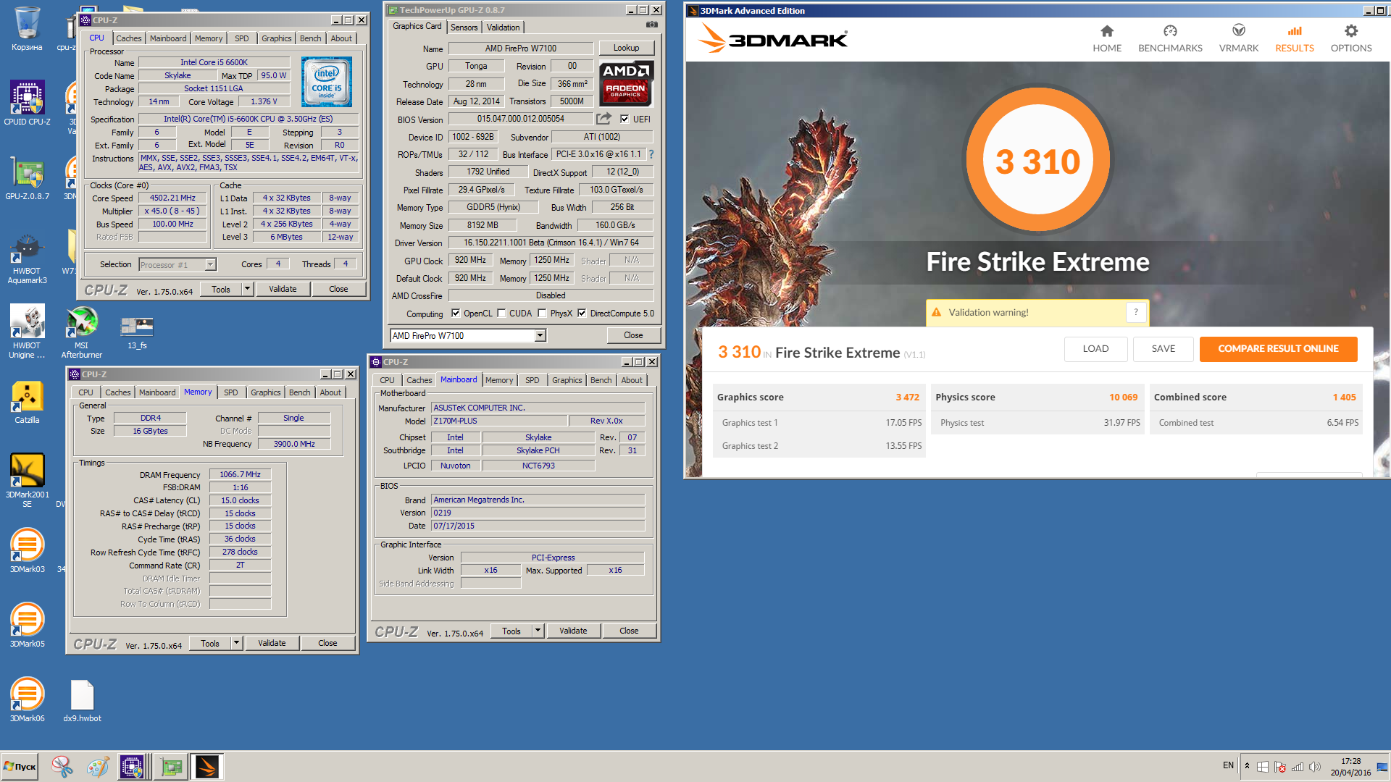Toggle the PhysX computing checkbox
The image size is (1391, 782).
coord(542,314)
